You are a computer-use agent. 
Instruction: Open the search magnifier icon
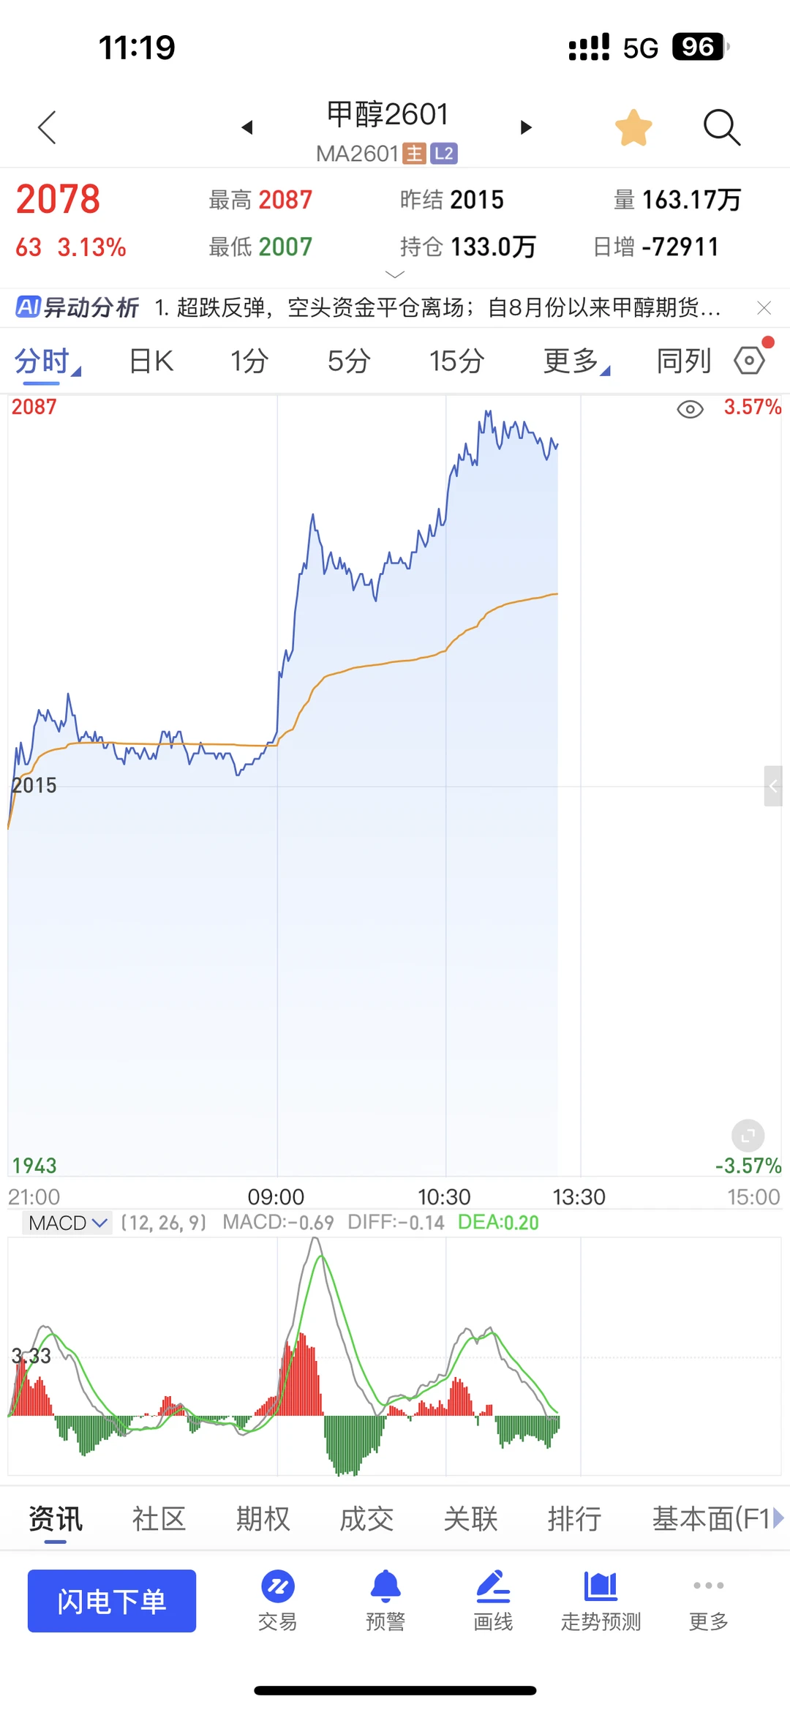(722, 128)
